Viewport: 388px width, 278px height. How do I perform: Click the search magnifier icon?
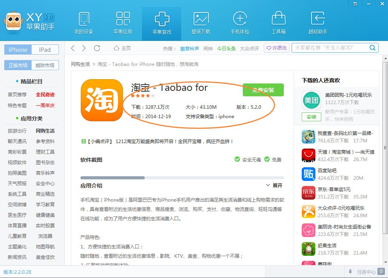pos(372,48)
